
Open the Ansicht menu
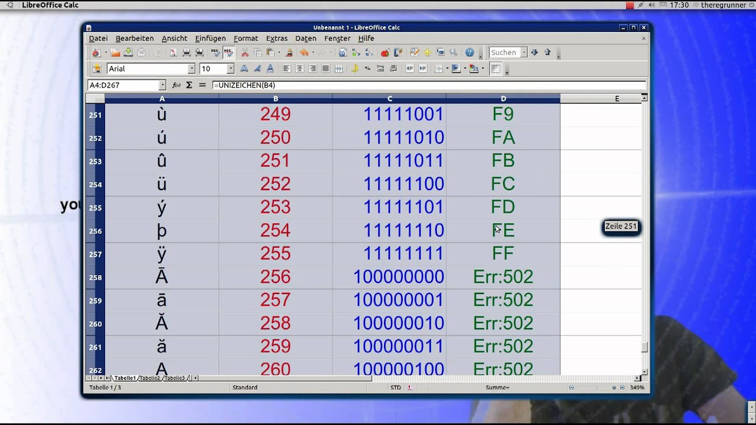coord(174,38)
